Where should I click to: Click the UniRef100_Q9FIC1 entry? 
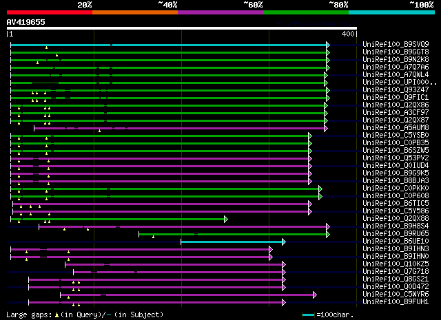[x=396, y=98]
